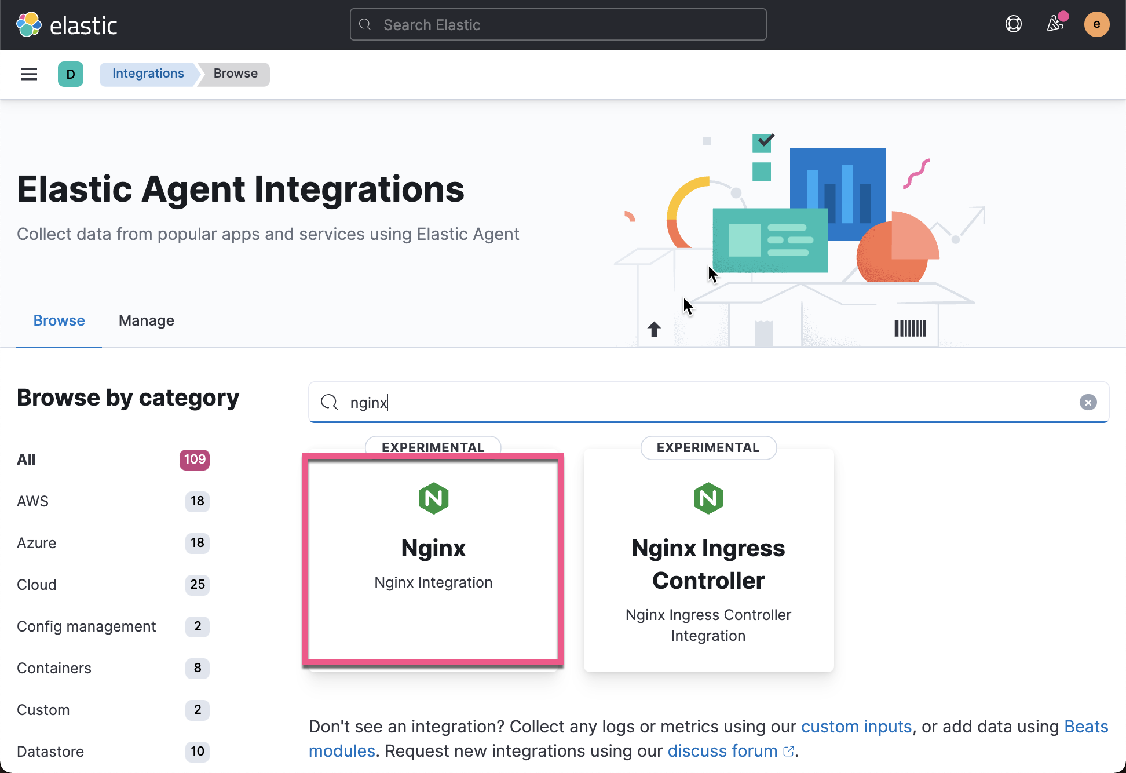Click into the nginx integrations search box

pos(709,402)
